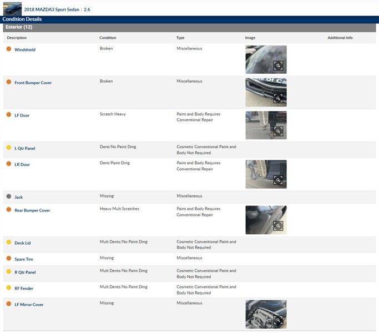Screen dimensions: 379x333
Task: Click magnify icon on Windshield image
Action: point(278,65)
